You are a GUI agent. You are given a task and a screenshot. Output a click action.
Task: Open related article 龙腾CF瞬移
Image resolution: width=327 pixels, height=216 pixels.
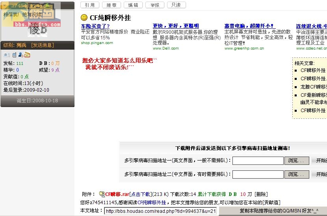point(314,87)
